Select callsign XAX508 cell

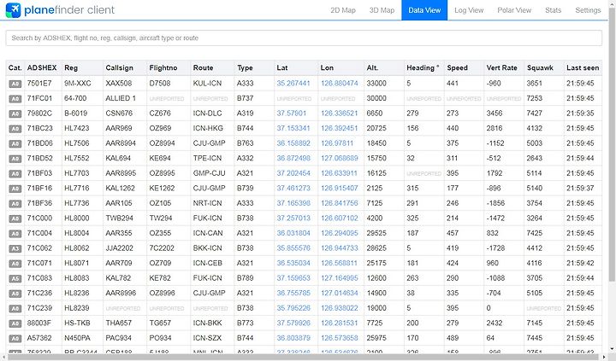125,83
